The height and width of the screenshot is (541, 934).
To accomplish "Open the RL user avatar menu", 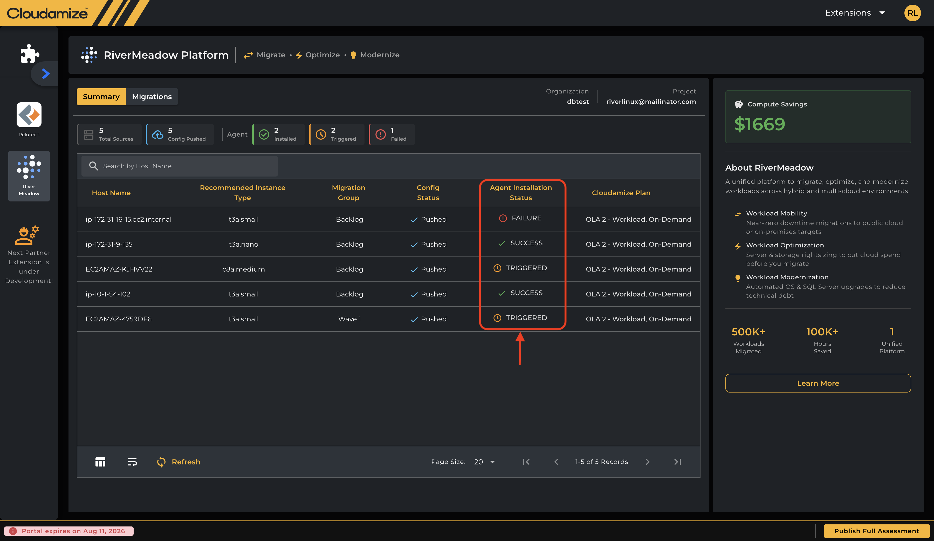I will [912, 13].
